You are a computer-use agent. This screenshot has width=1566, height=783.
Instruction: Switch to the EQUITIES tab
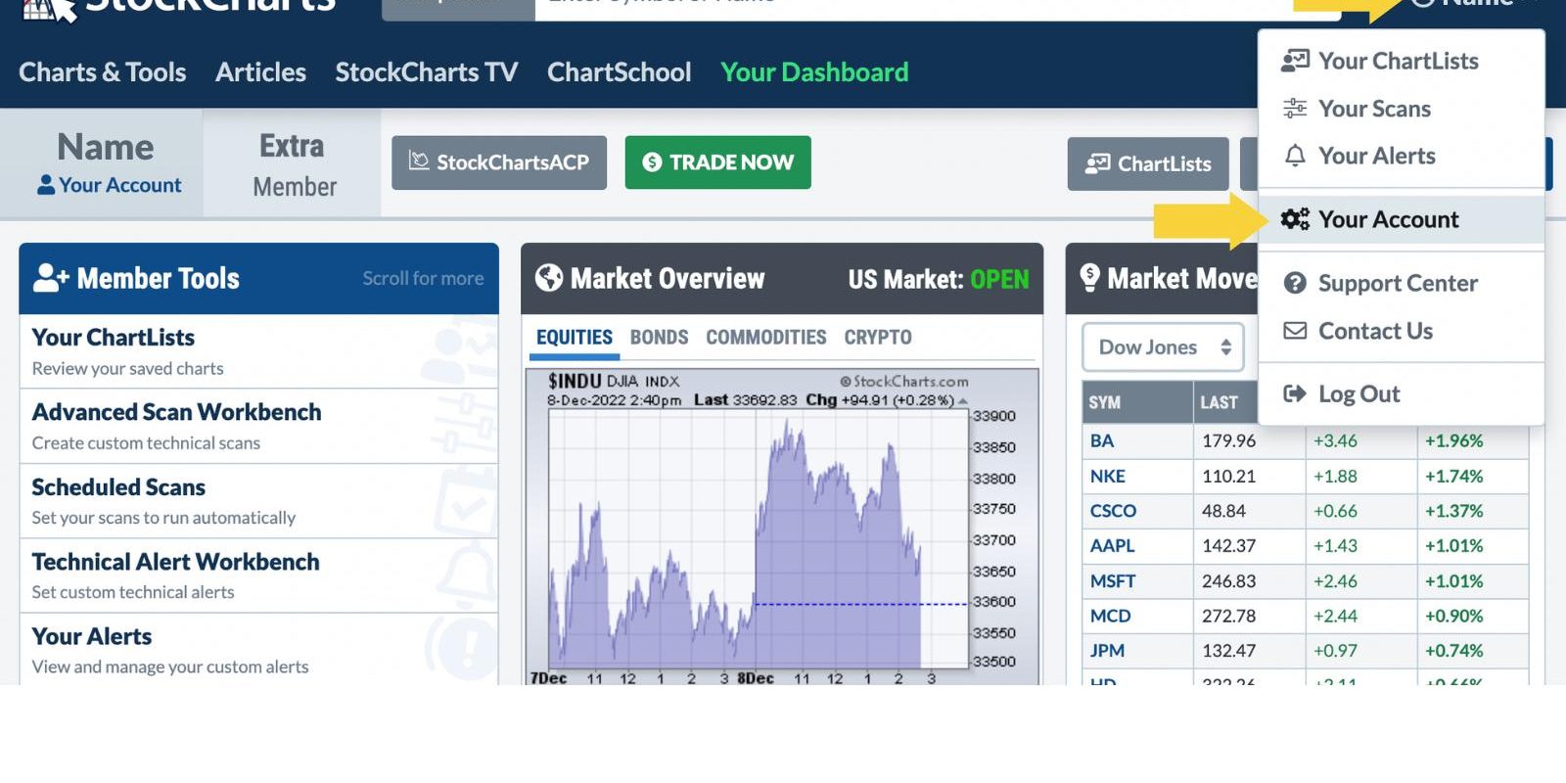pos(575,338)
